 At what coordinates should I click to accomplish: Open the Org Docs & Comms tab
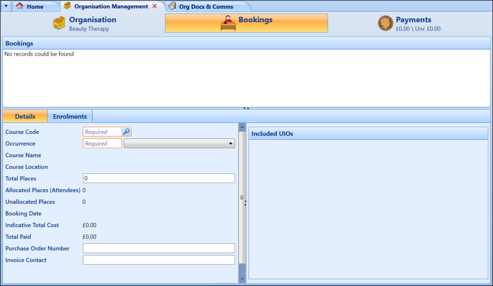(x=206, y=7)
